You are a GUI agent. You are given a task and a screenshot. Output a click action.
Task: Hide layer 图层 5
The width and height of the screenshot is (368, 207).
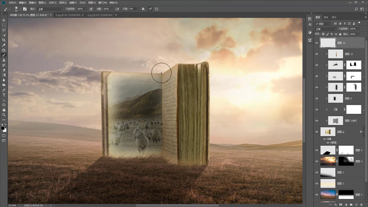coord(317,132)
